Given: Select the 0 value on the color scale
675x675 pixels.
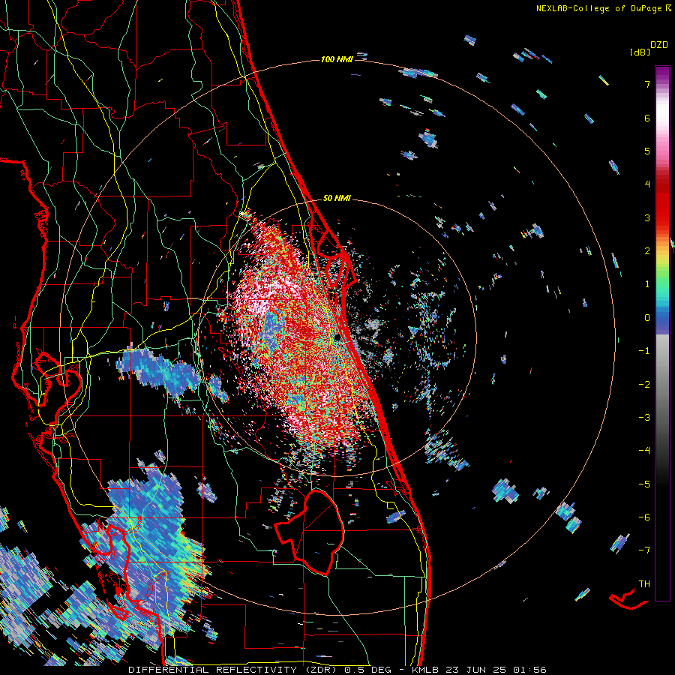Looking at the screenshot, I should coord(647,318).
